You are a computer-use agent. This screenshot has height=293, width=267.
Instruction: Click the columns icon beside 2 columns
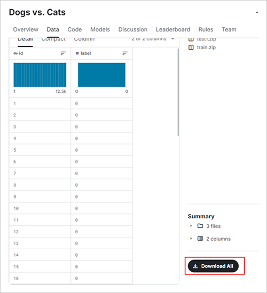click(200, 239)
